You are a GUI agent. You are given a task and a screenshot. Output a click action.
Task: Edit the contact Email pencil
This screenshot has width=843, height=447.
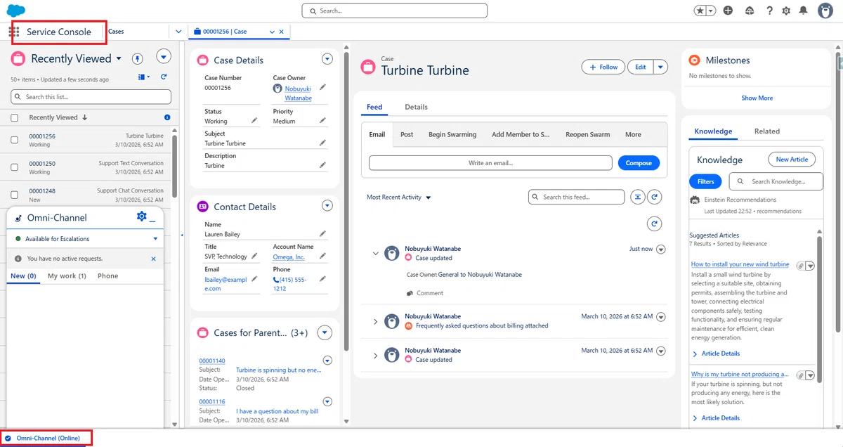click(254, 279)
